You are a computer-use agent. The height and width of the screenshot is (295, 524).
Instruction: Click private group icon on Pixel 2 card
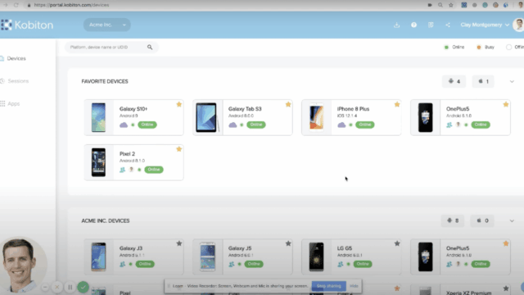[123, 170]
